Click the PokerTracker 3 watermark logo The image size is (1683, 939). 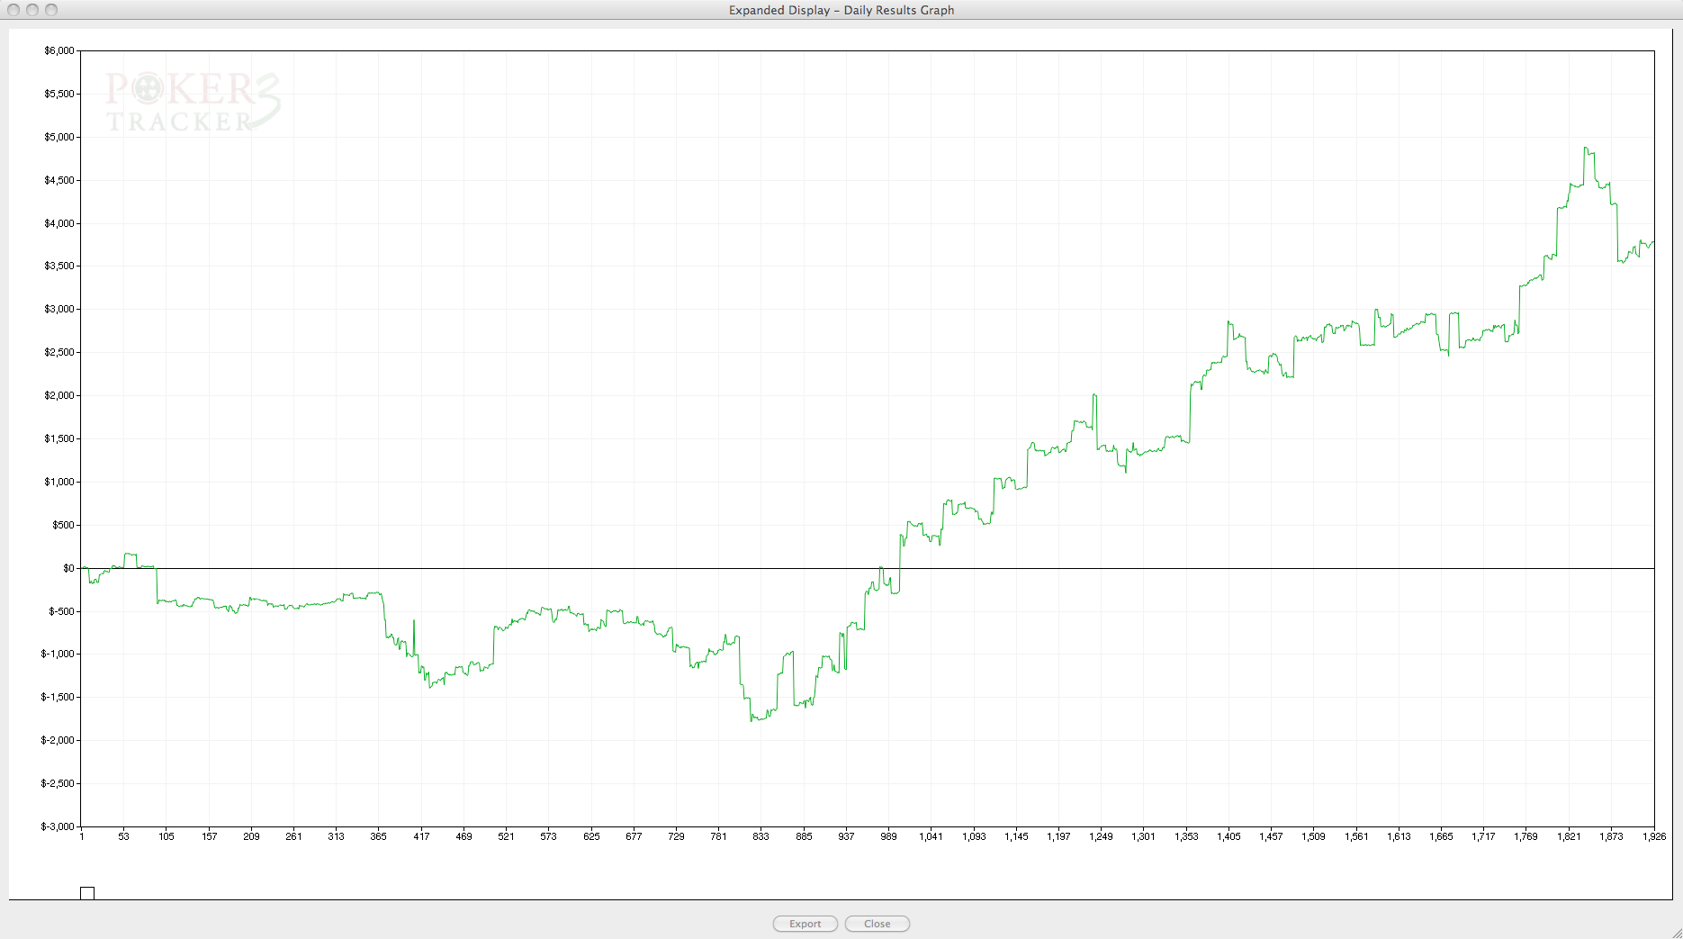pos(193,102)
